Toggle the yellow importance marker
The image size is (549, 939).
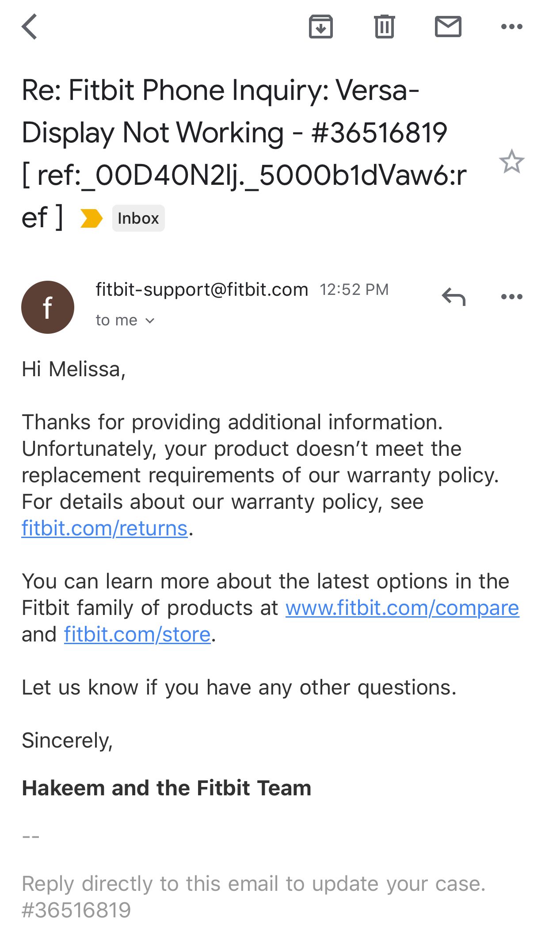[91, 218]
